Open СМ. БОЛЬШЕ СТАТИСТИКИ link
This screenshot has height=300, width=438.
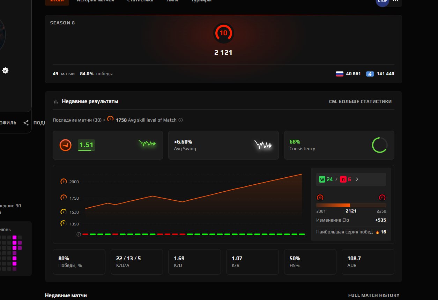pos(360,102)
